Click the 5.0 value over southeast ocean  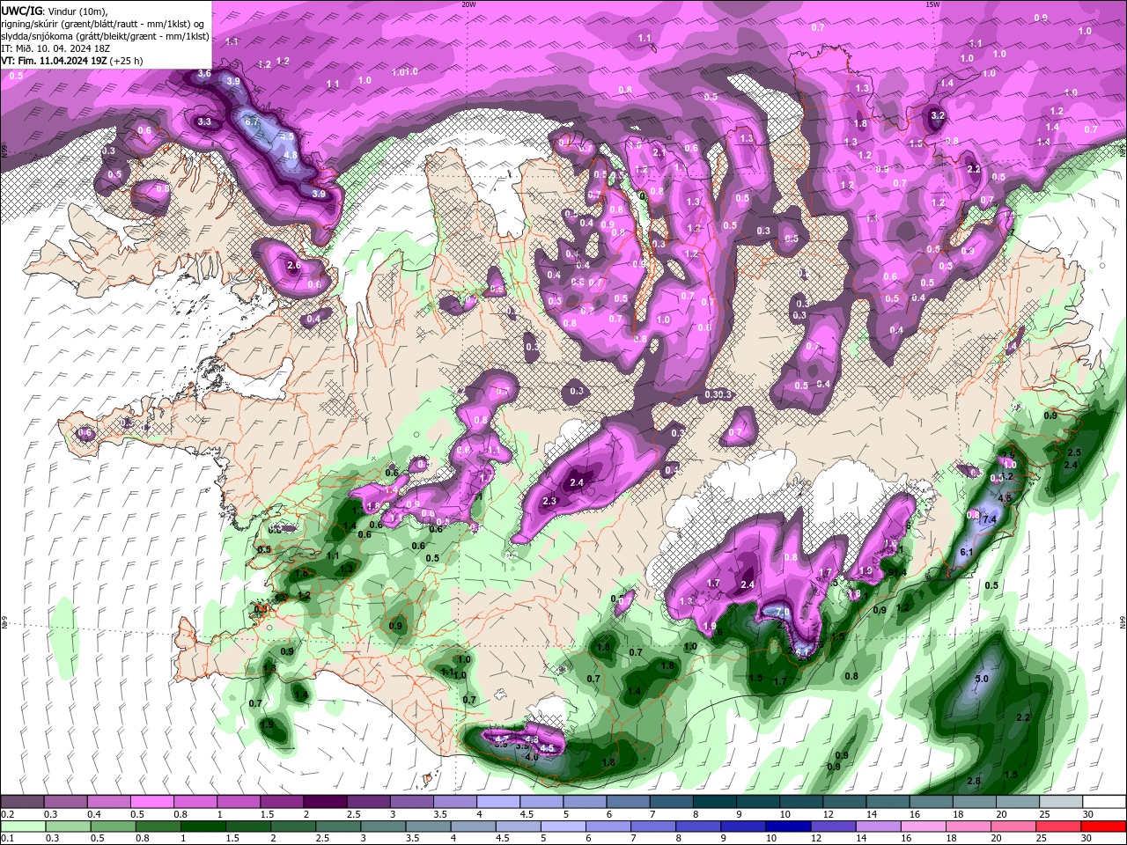983,679
